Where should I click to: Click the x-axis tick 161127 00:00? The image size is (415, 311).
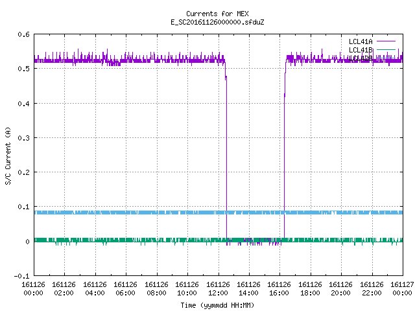tap(402, 289)
